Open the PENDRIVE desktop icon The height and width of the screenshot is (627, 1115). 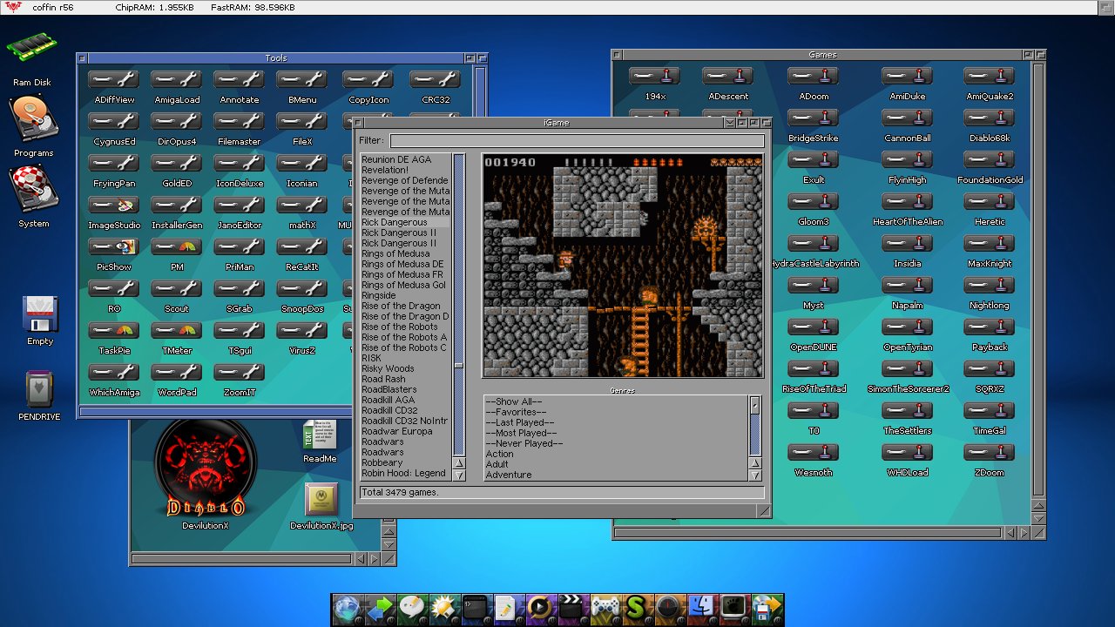click(x=39, y=389)
